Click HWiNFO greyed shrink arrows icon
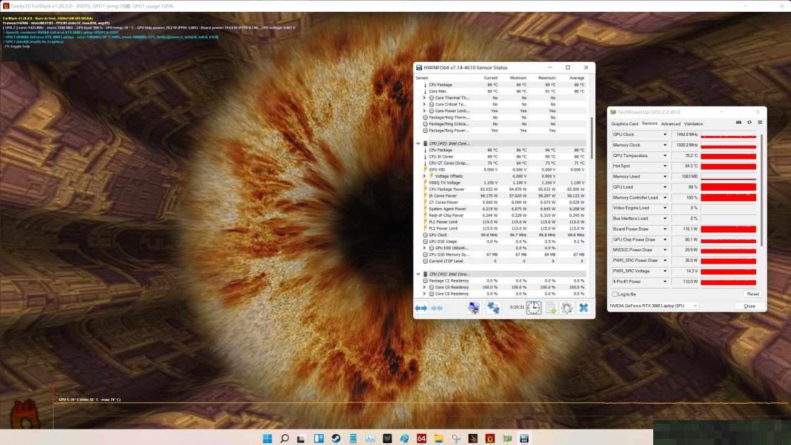This screenshot has height=445, width=791. [437, 308]
